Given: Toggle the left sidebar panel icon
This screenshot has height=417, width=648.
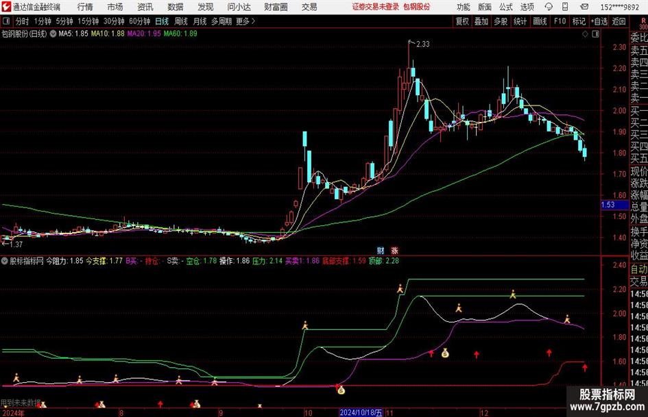Looking at the screenshot, I should pyautogui.click(x=6, y=21).
